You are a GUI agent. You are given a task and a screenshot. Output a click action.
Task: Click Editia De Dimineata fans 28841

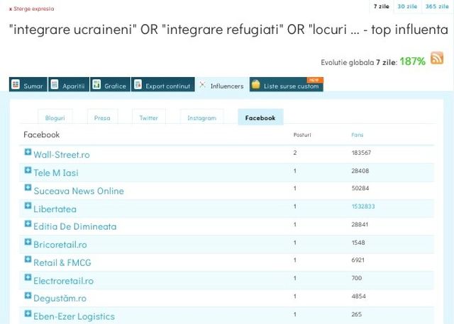360,224
